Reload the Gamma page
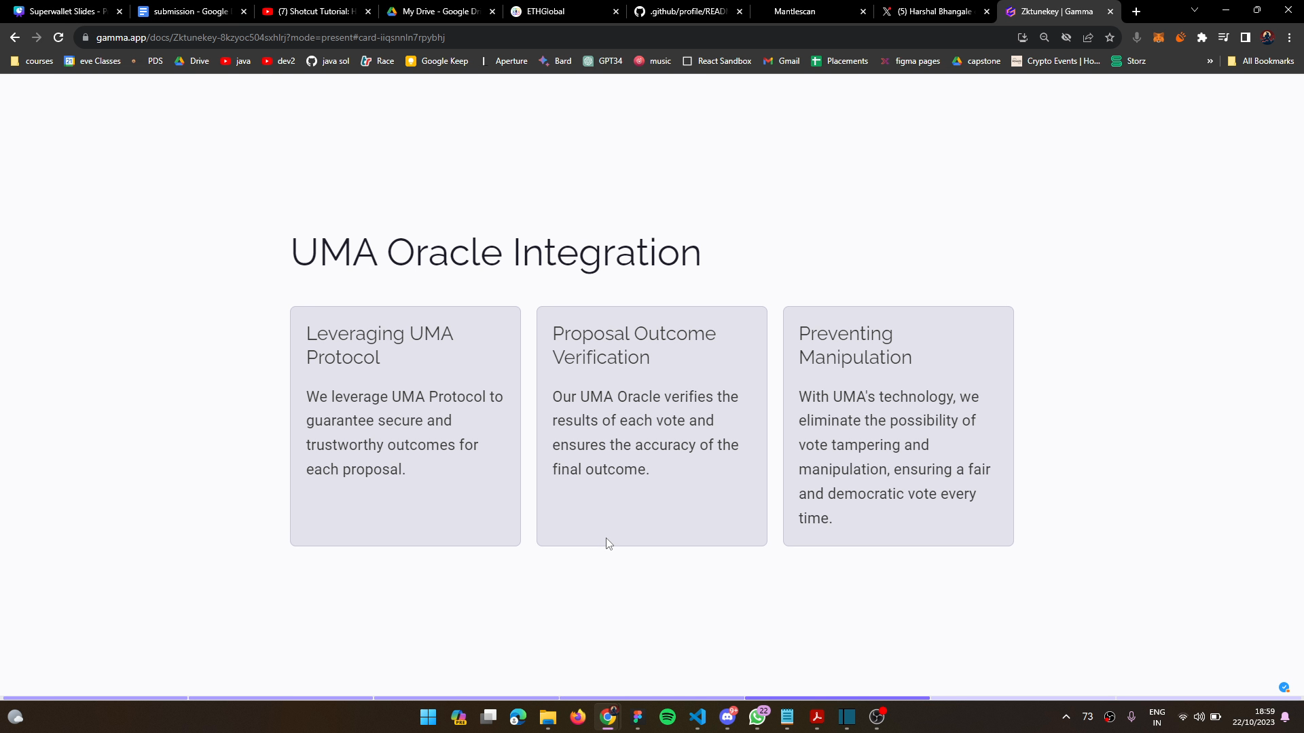The width and height of the screenshot is (1304, 733). click(x=58, y=37)
